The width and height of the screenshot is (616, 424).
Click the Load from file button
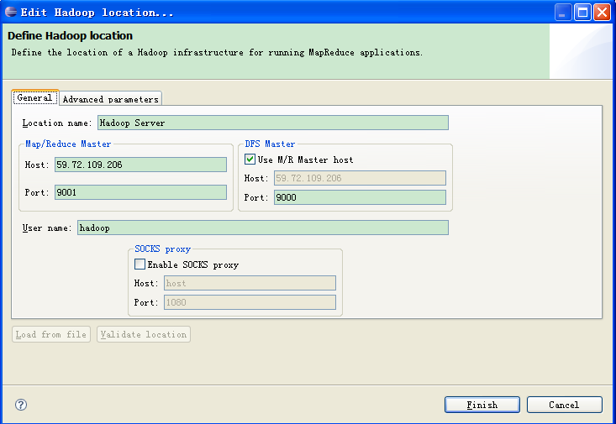click(x=51, y=334)
